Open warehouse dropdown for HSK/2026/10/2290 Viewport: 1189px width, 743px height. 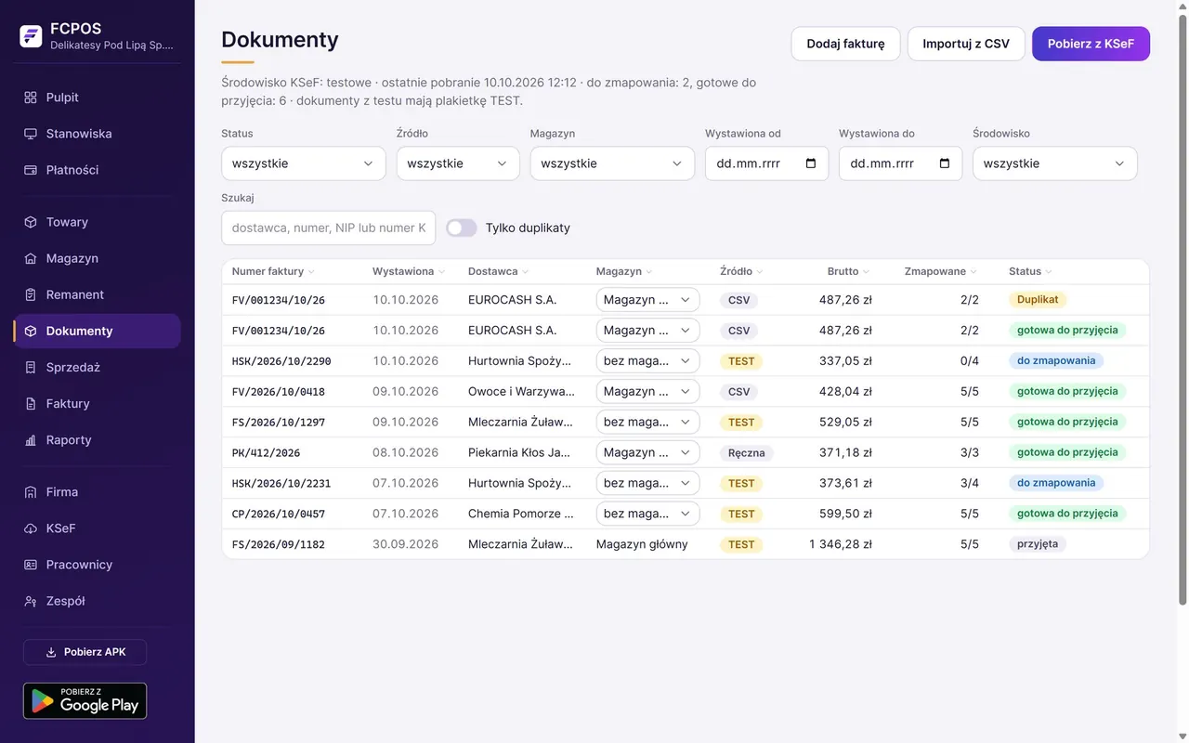click(x=647, y=360)
